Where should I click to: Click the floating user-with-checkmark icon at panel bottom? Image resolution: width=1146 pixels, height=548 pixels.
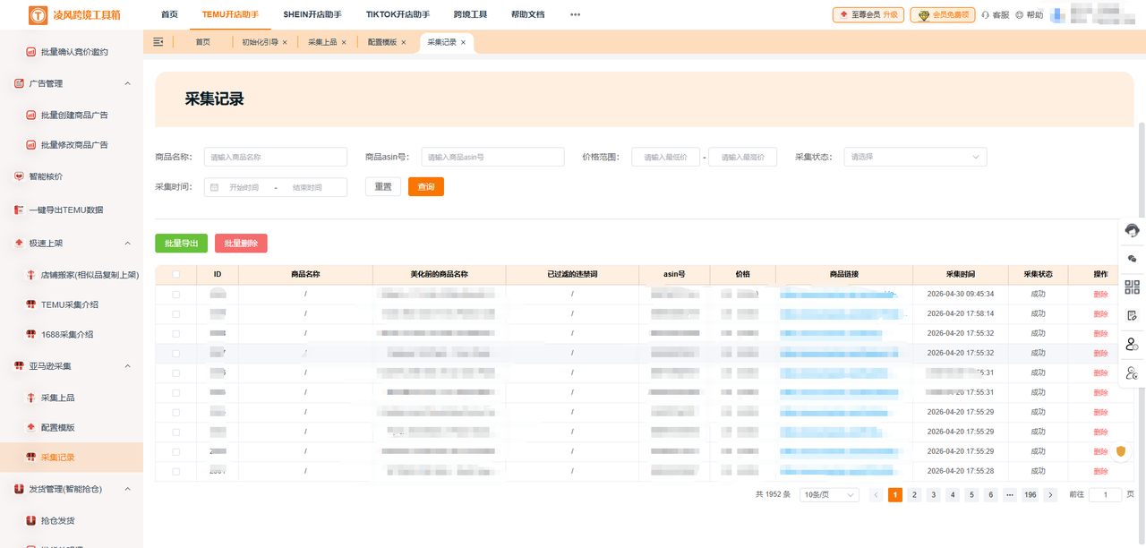coord(1132,372)
